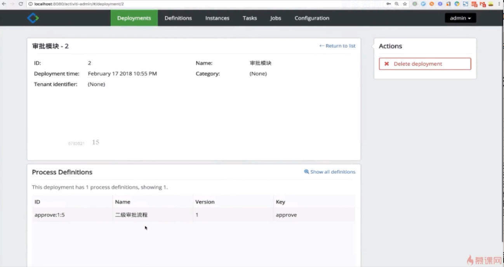Open the Tasks tab
504x267 pixels.
point(250,18)
